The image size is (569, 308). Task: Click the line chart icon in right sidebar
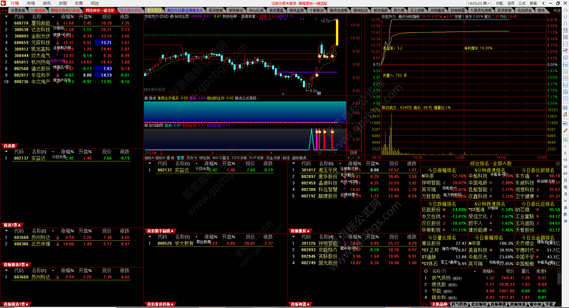click(x=565, y=44)
